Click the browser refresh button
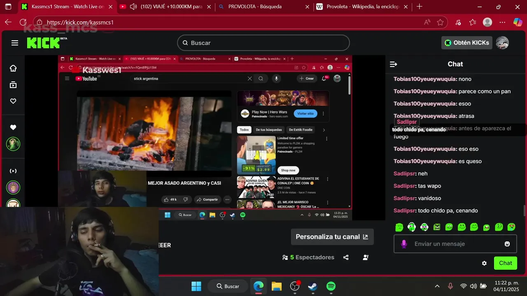527x296 pixels. (x=23, y=22)
